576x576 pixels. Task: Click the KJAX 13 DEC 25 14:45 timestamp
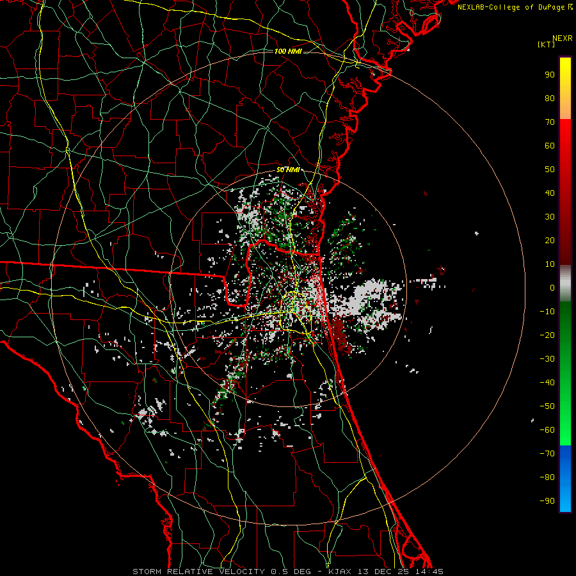click(x=386, y=572)
